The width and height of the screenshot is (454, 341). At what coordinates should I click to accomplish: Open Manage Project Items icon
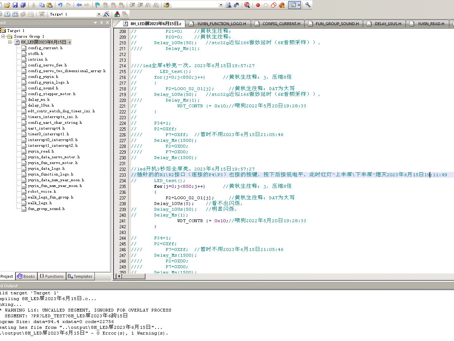117,14
